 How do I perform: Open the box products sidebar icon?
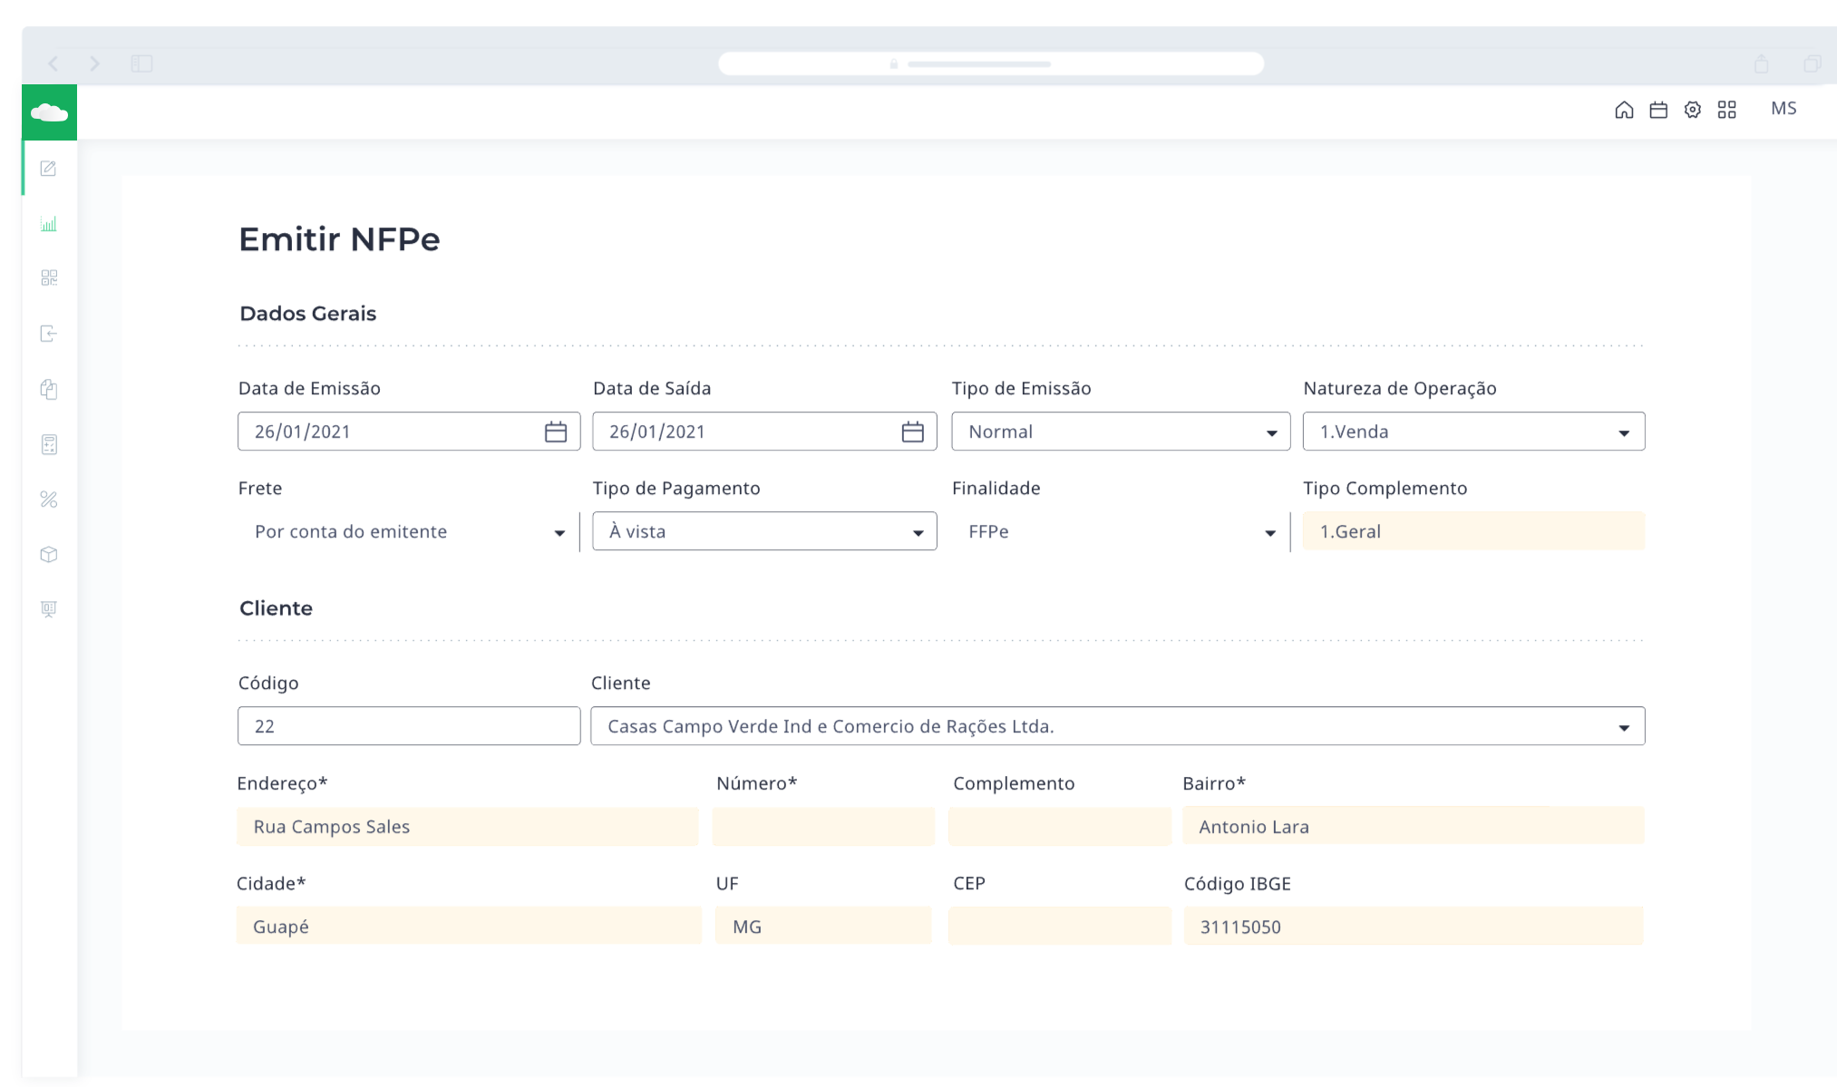point(49,554)
